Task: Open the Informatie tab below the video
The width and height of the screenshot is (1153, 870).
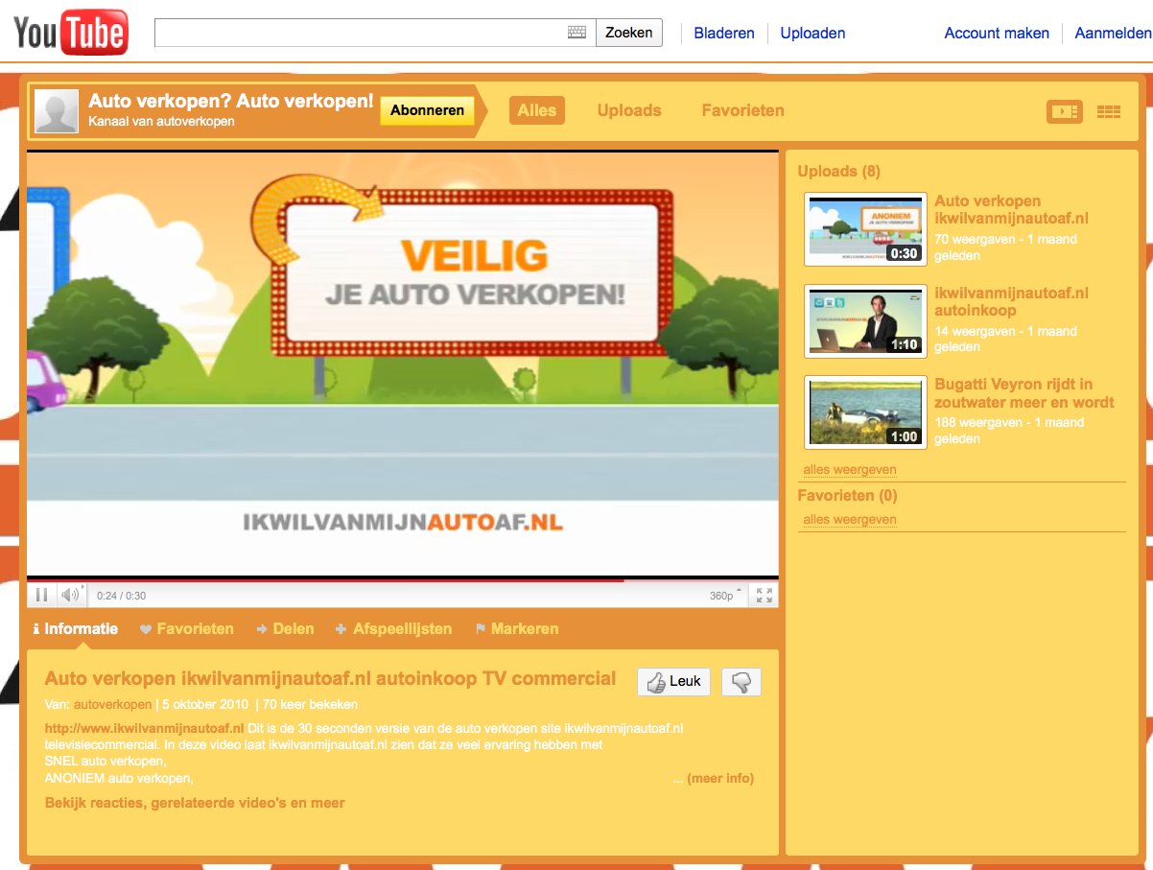Action: 75,629
